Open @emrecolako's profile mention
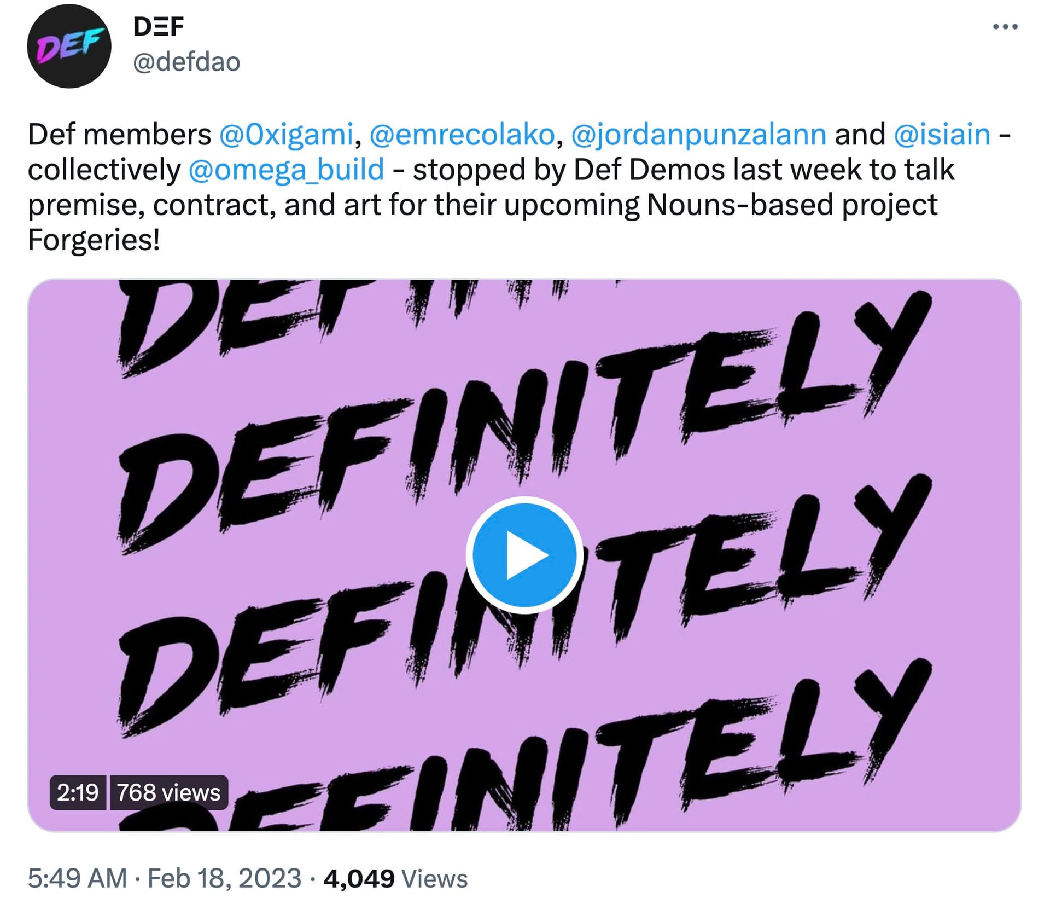Image resolution: width=1050 pixels, height=898 pixels. (x=462, y=135)
